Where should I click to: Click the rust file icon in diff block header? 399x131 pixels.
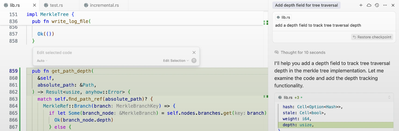coord(280,97)
